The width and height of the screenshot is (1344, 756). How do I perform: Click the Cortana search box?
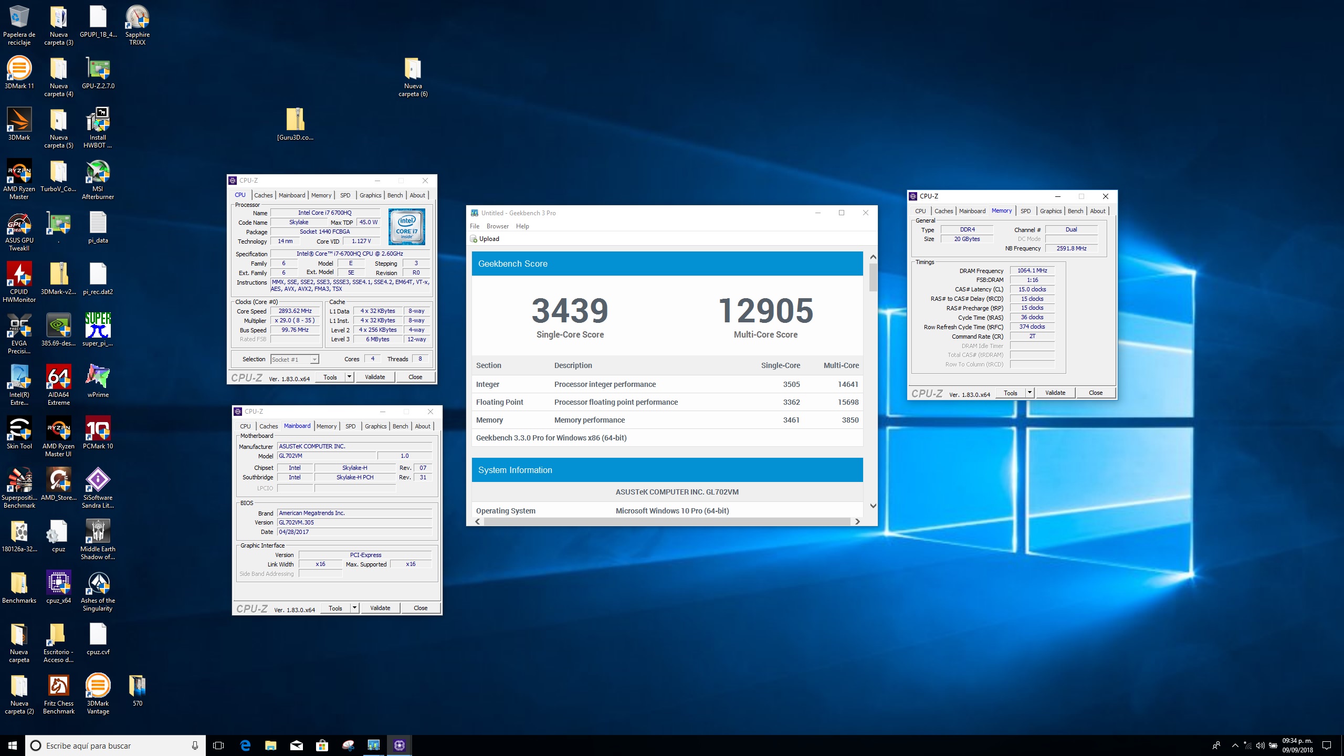click(115, 745)
